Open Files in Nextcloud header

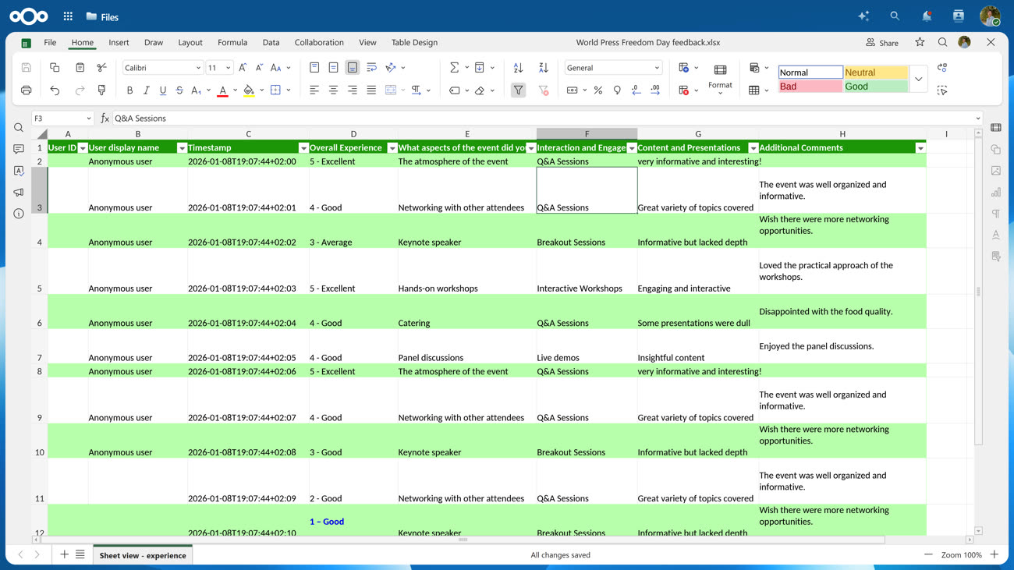[102, 16]
